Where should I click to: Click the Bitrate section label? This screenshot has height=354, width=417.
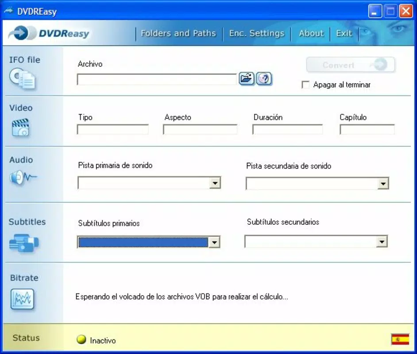(24, 278)
